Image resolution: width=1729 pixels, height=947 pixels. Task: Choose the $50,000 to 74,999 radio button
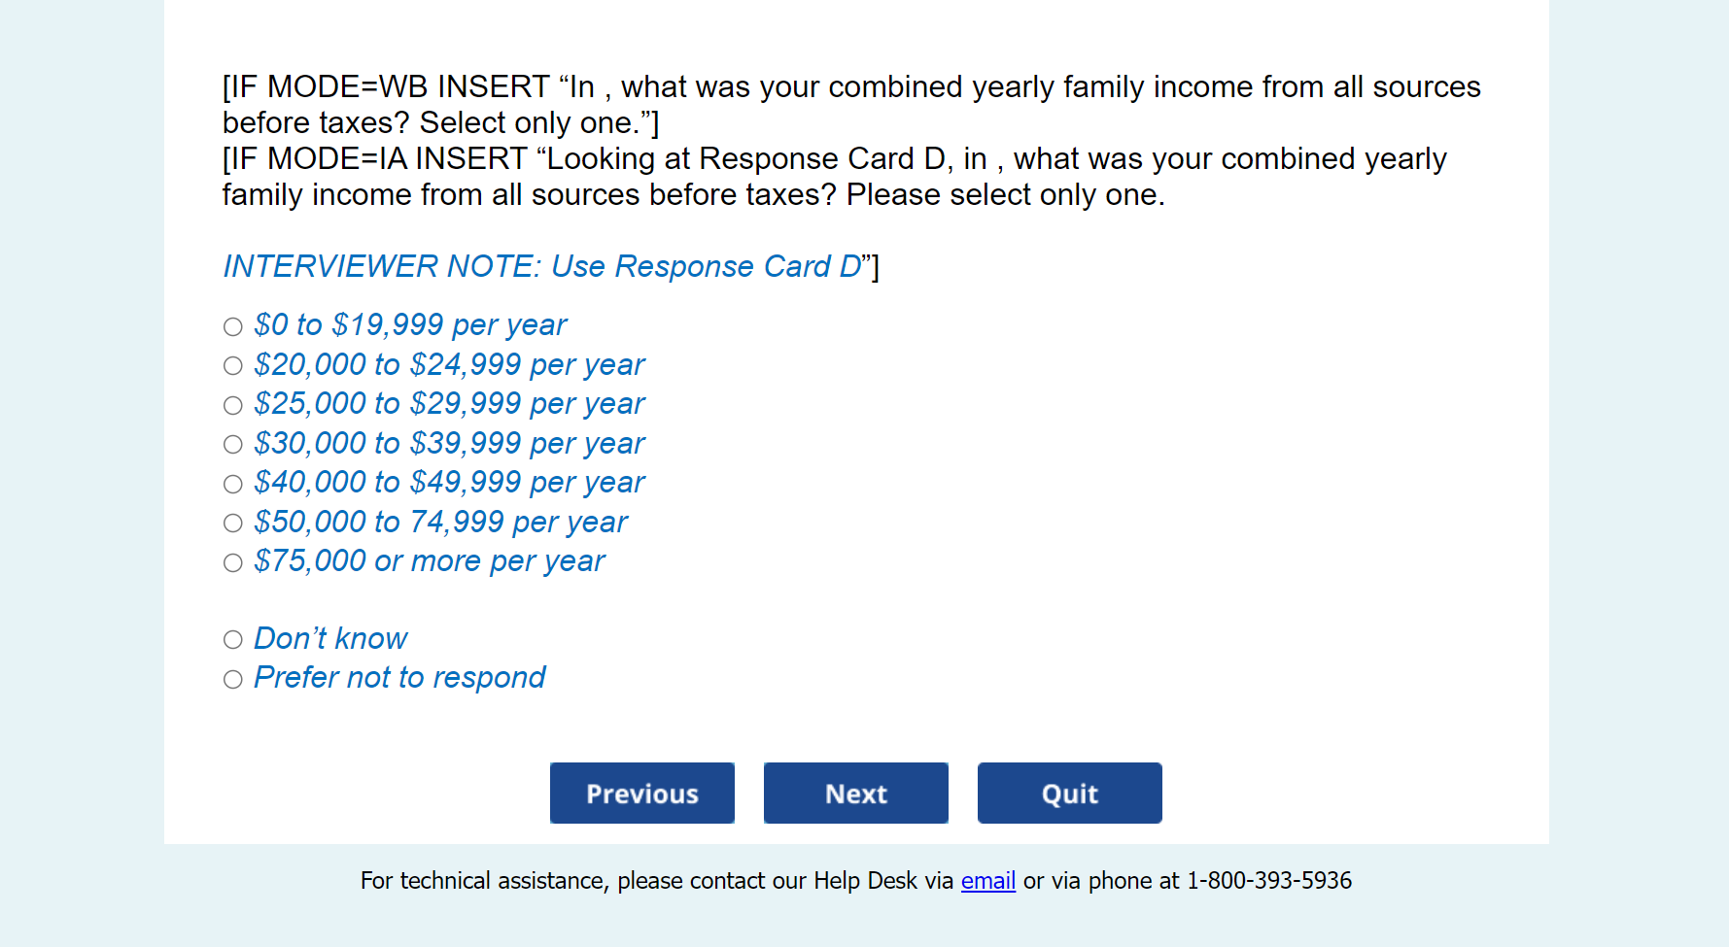(x=233, y=524)
